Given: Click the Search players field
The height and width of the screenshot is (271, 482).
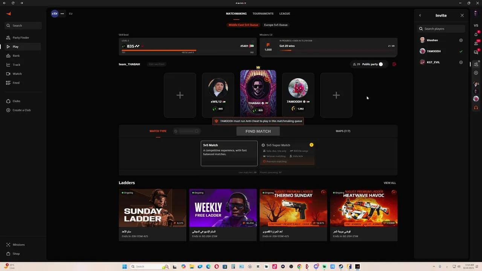Looking at the screenshot, I should [441, 29].
